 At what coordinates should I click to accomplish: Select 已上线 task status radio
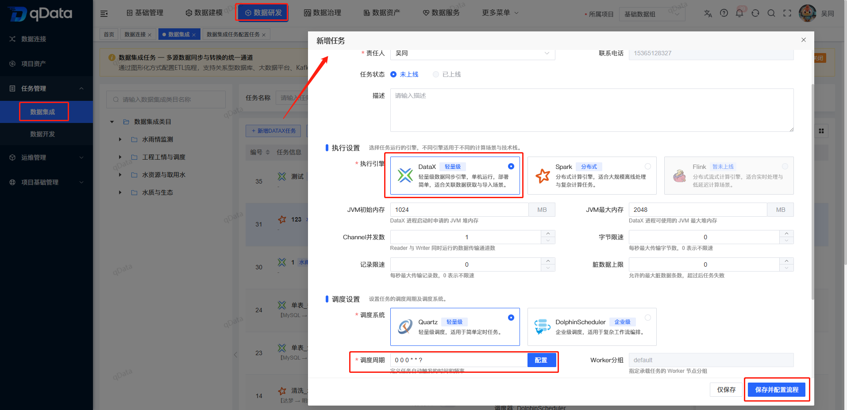pos(436,74)
